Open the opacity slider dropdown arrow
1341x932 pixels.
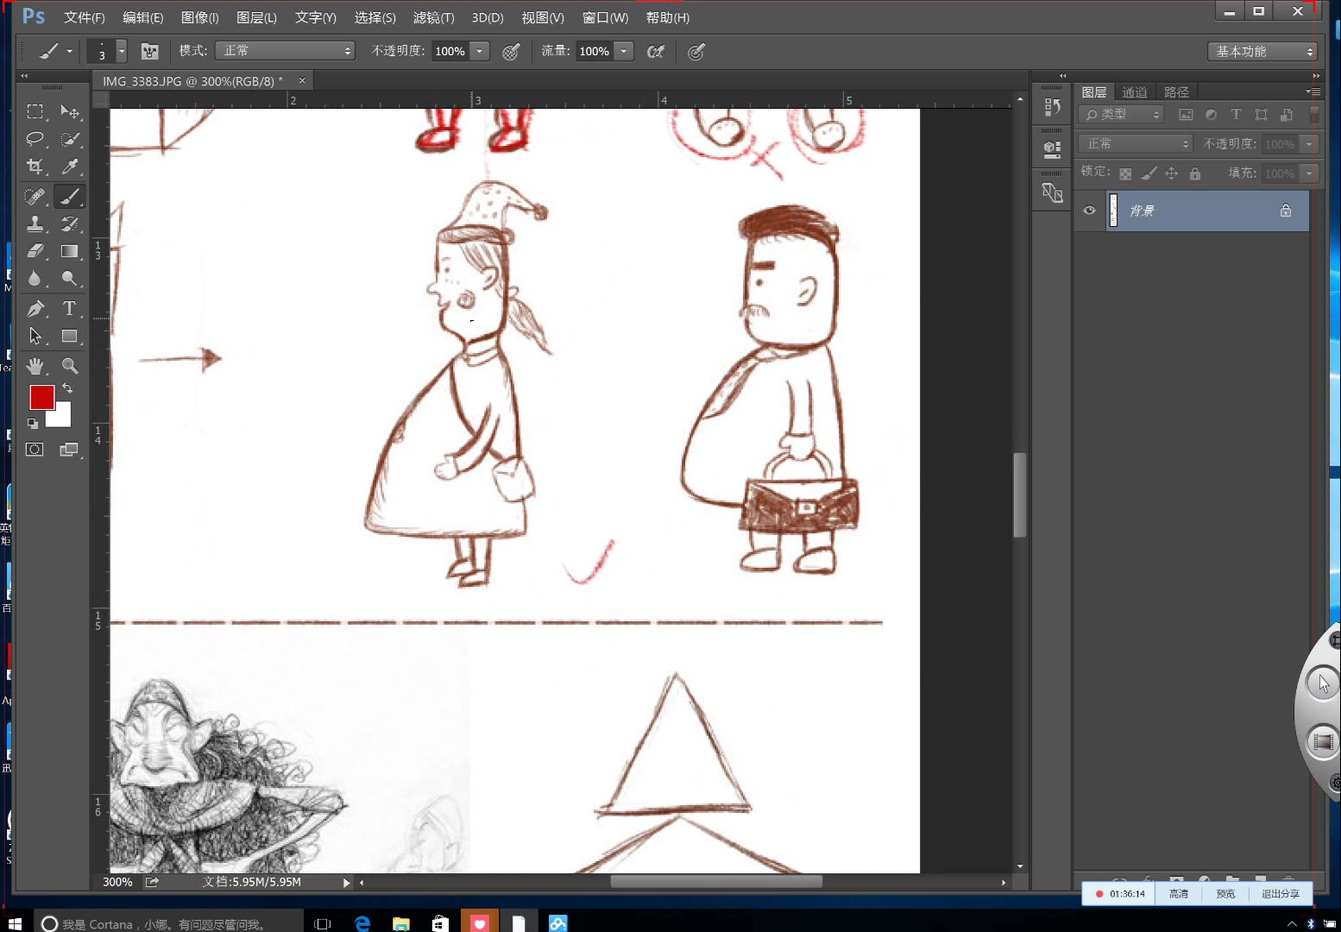[x=480, y=51]
